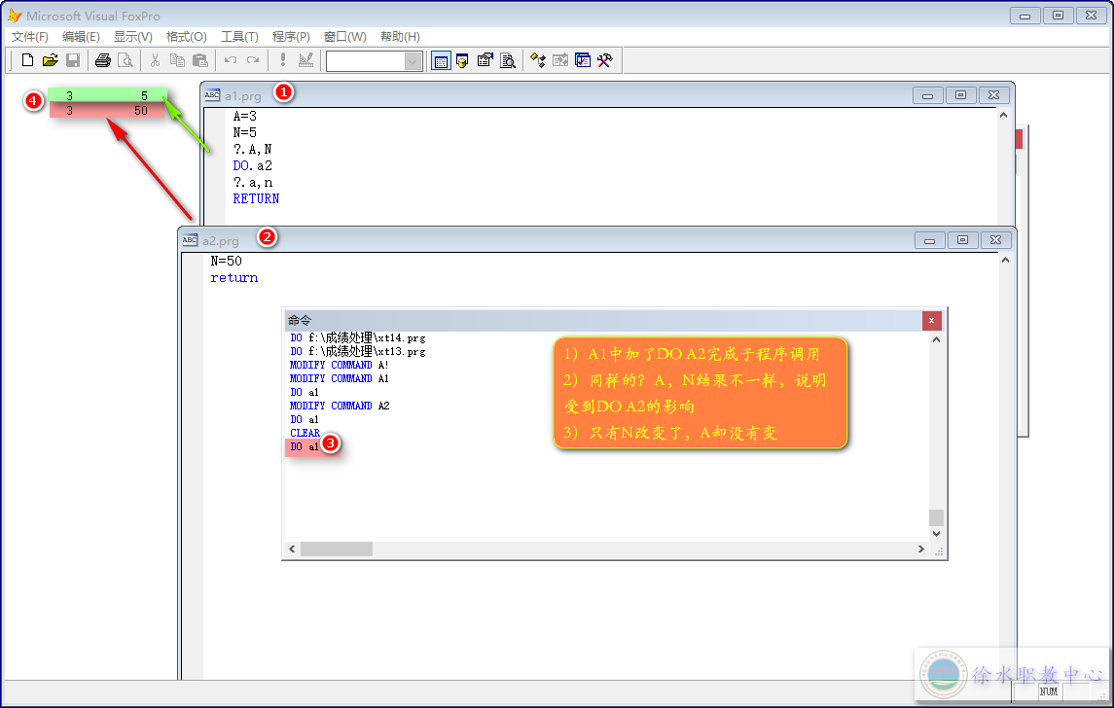The height and width of the screenshot is (708, 1114).
Task: Open the 工具(T) menu
Action: [x=239, y=36]
